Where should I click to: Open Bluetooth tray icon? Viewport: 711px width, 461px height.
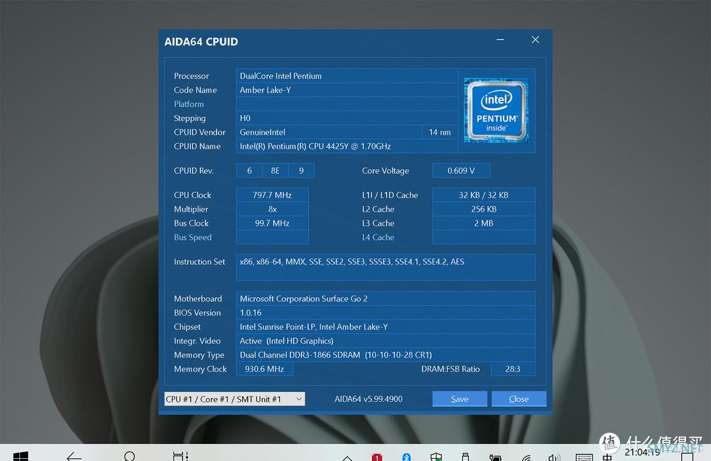point(406,457)
